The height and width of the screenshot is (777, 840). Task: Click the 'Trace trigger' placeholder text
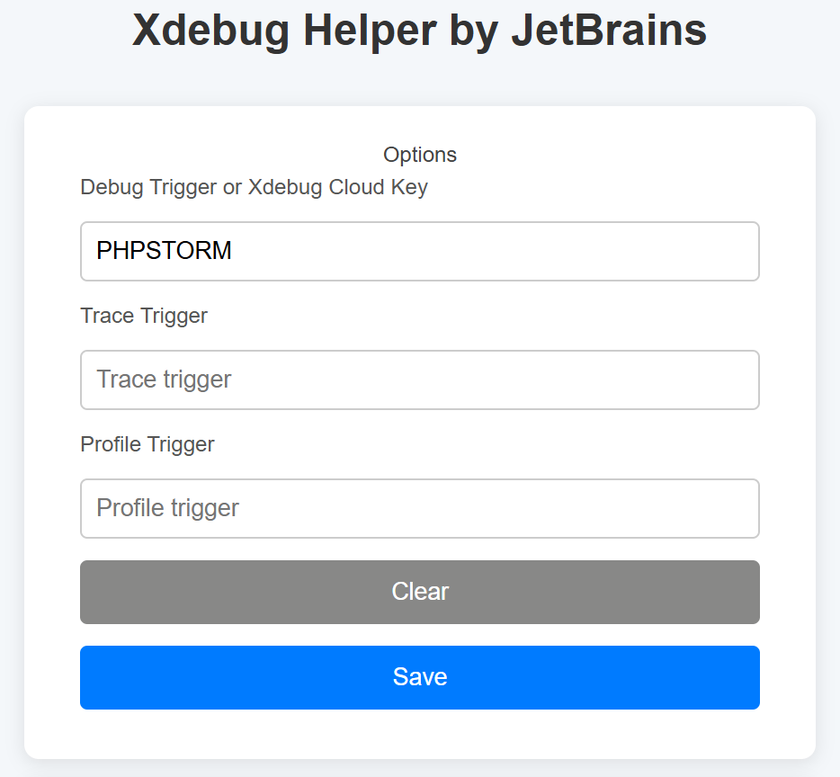click(164, 380)
